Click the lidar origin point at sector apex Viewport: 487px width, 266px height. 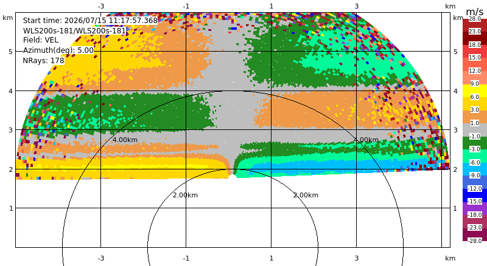click(x=233, y=177)
